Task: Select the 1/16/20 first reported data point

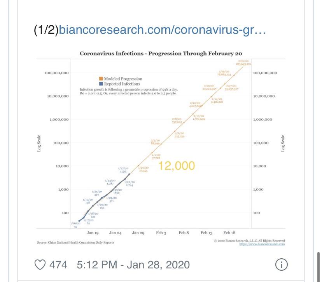Action: 79,221
